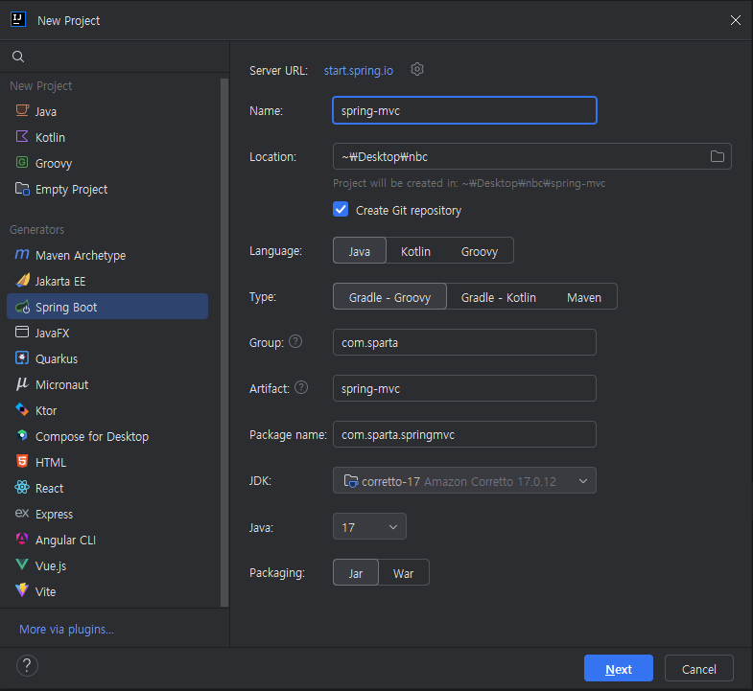The width and height of the screenshot is (753, 691).
Task: Click the Maven Archetype m icon
Action: point(22,254)
